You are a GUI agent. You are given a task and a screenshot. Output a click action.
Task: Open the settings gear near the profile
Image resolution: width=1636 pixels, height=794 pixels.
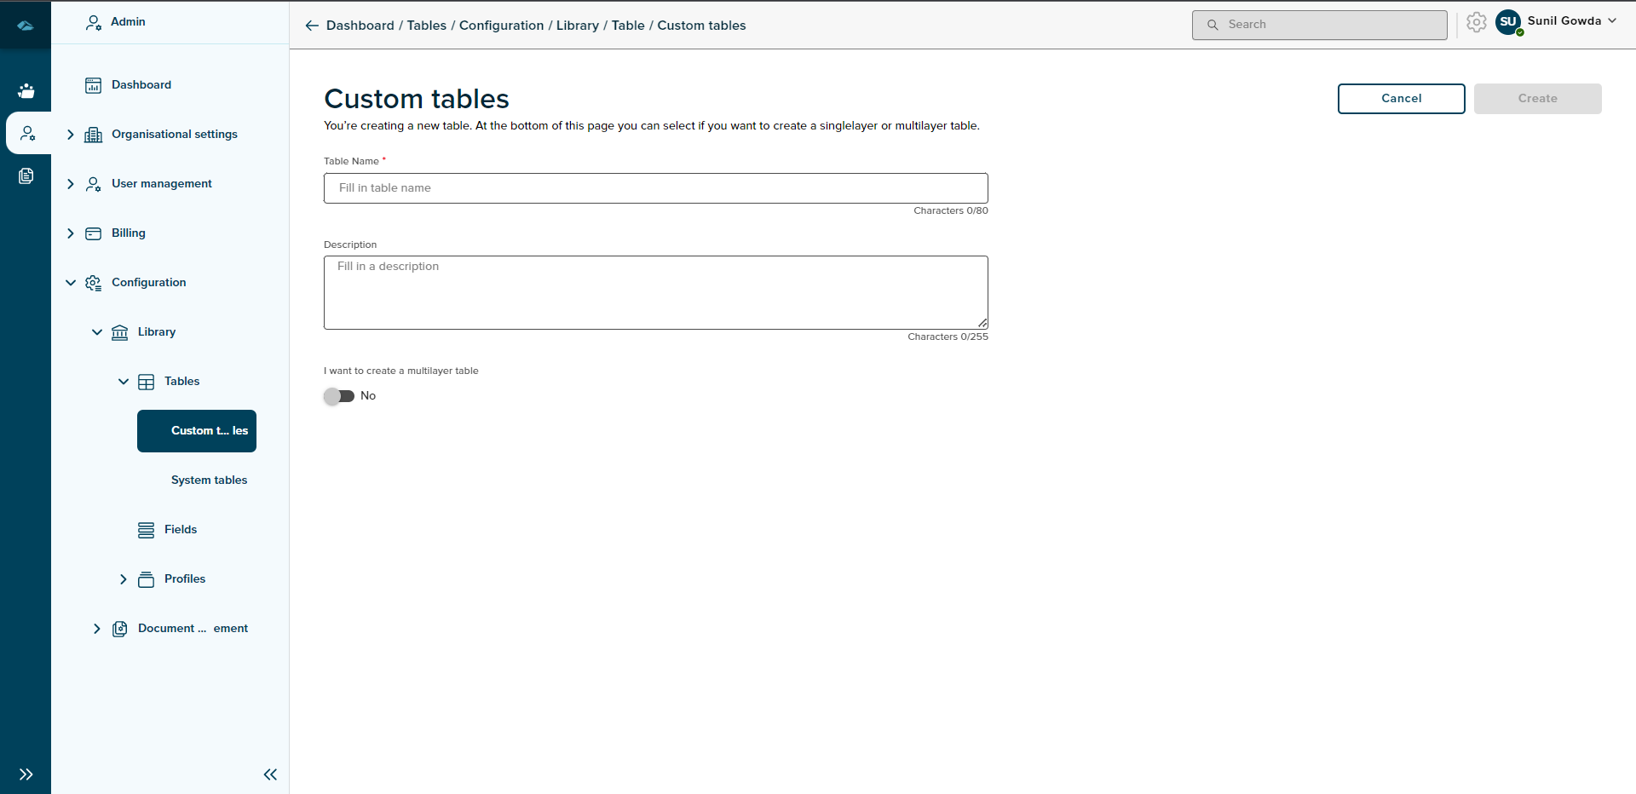click(1477, 23)
